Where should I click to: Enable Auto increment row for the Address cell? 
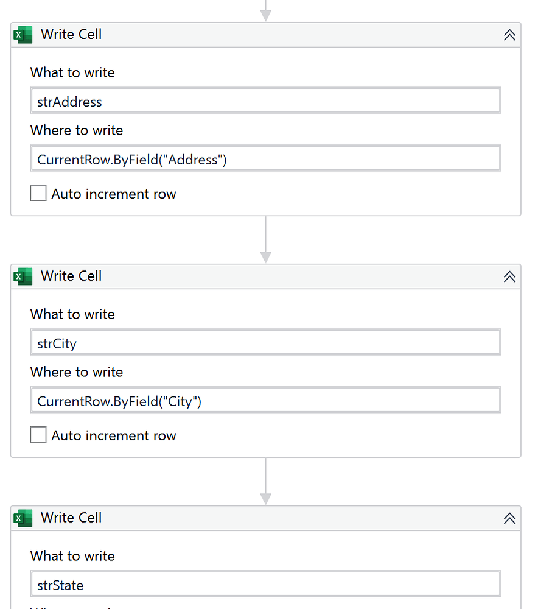click(38, 194)
